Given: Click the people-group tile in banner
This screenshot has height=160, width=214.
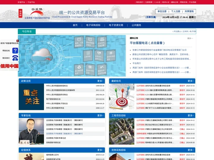Looking at the screenshot, I should click(x=102, y=42).
